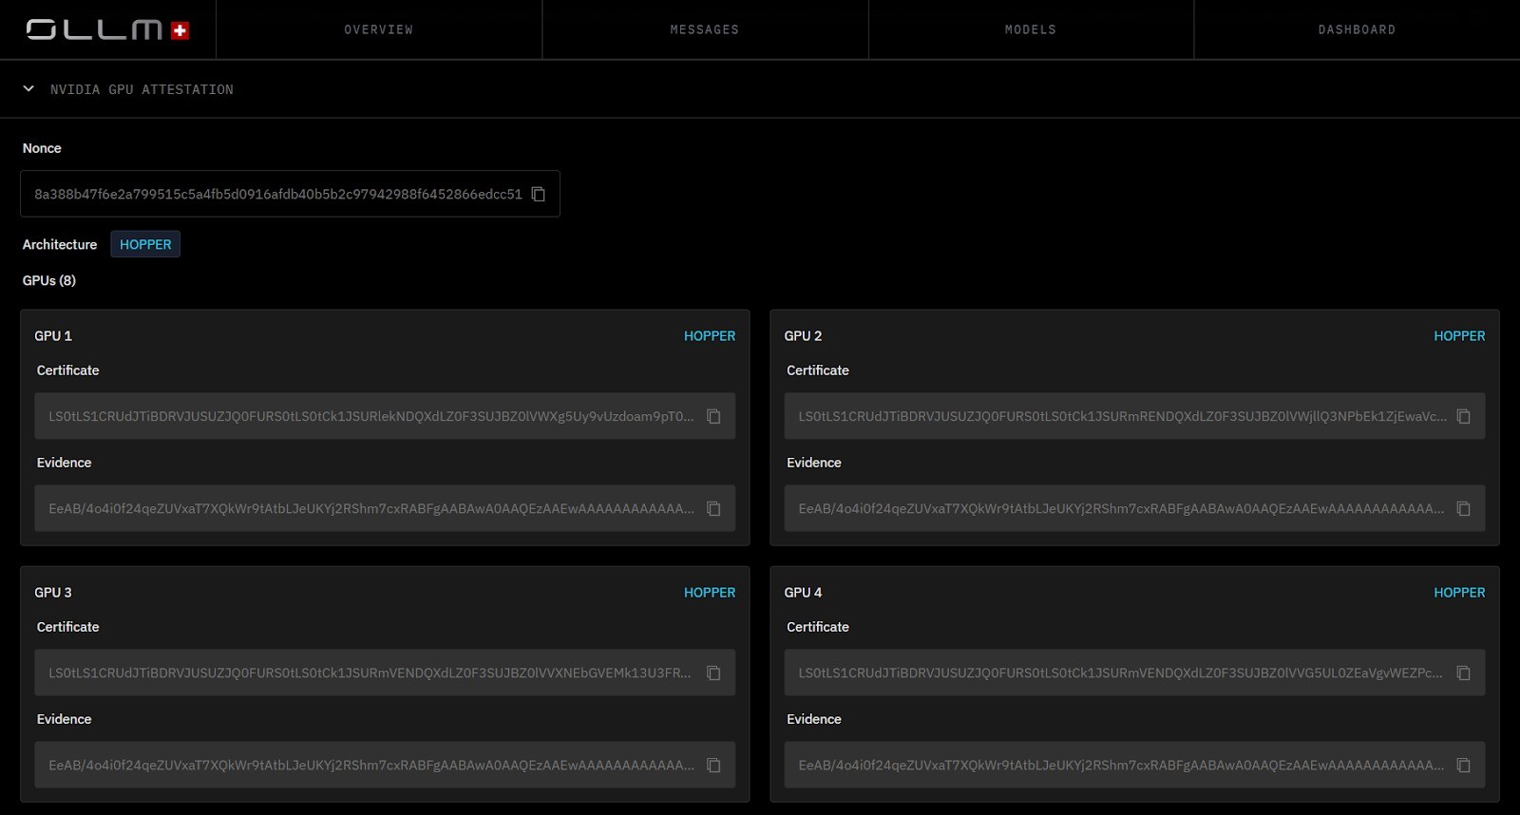1520x815 pixels.
Task: Click the 'Architecture' label
Action: pyautogui.click(x=60, y=244)
